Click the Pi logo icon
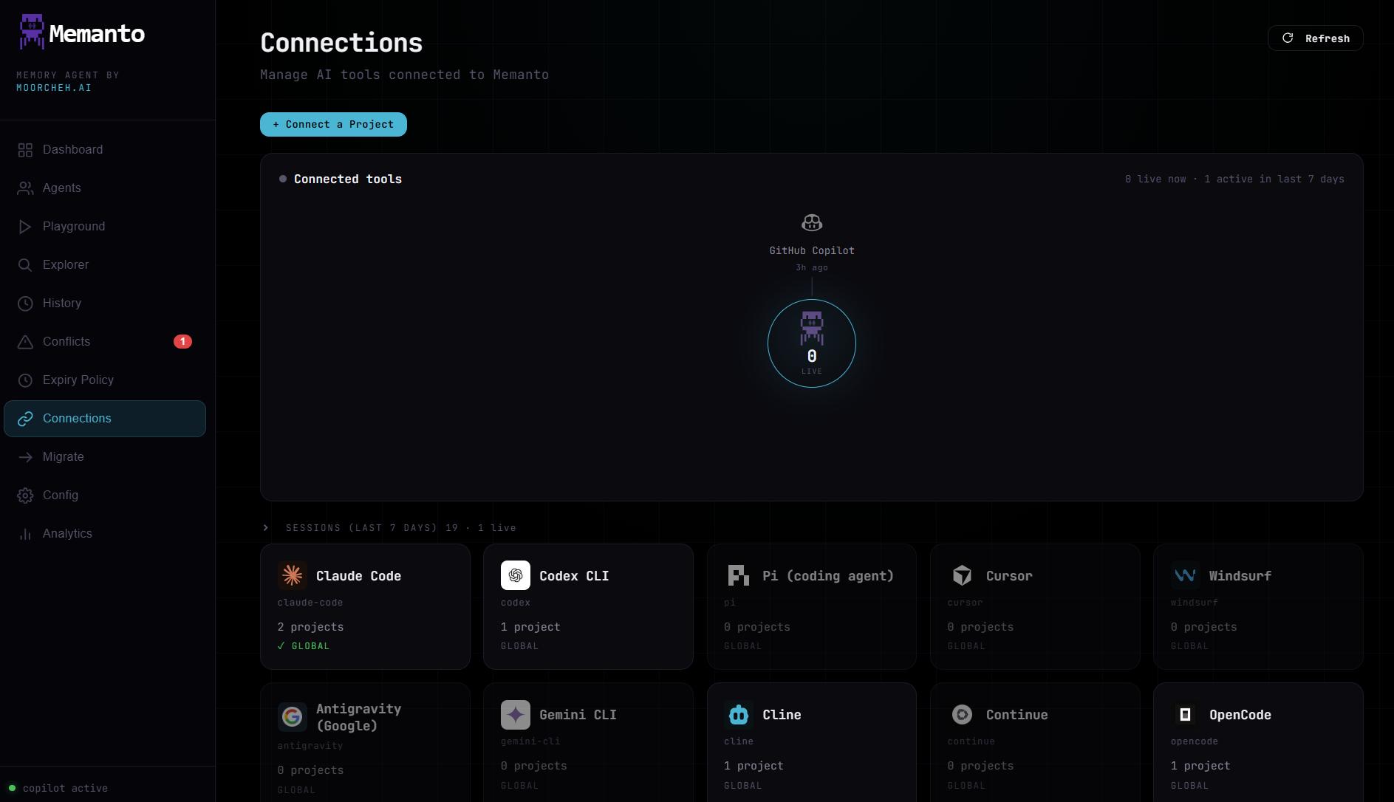The width and height of the screenshot is (1394, 802). [739, 575]
